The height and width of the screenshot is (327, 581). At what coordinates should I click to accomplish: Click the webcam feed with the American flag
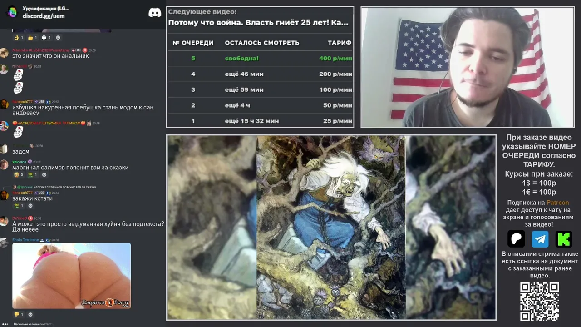(467, 67)
